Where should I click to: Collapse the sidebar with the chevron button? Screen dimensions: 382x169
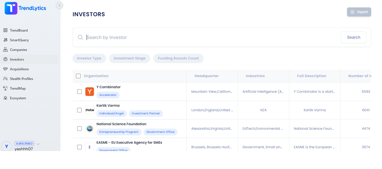[59, 5]
